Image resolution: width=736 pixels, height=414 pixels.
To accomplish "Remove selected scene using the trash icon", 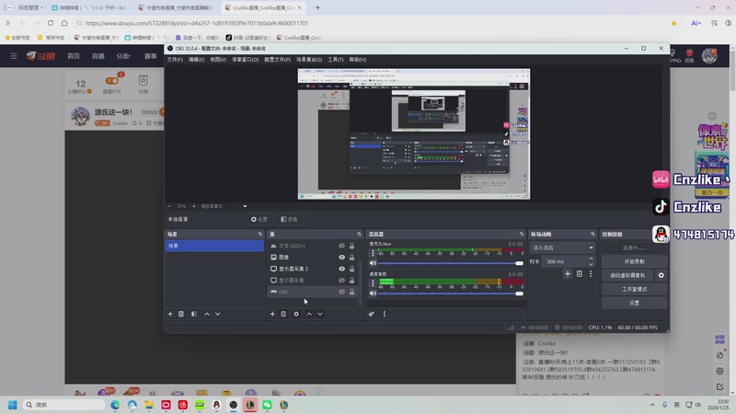I will click(181, 314).
